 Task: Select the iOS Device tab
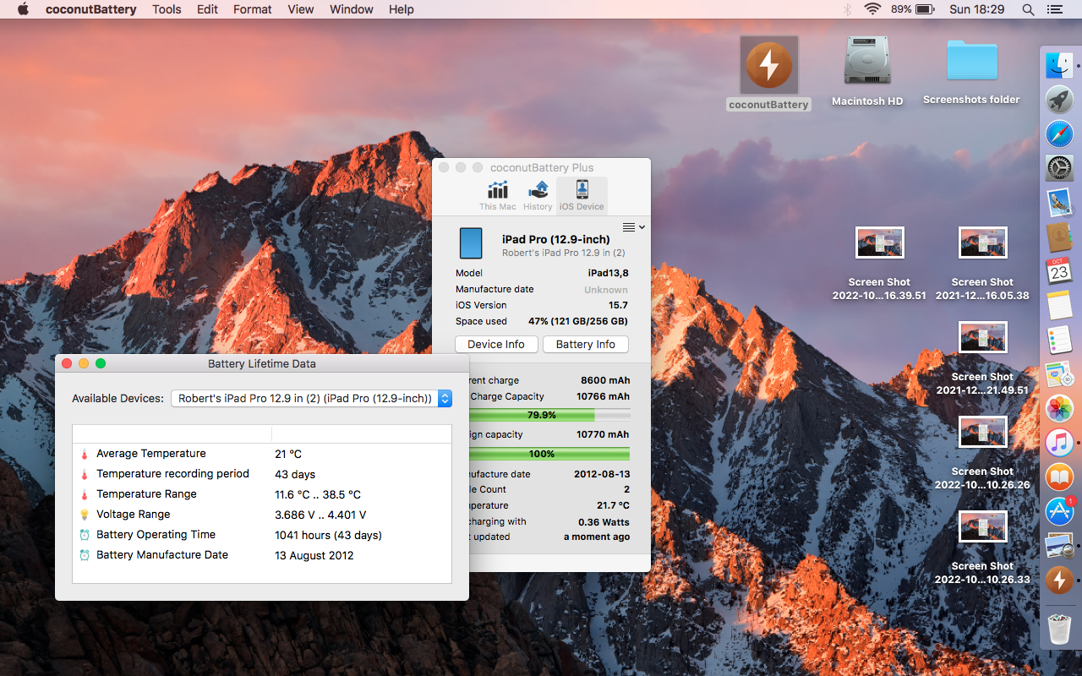tap(582, 195)
